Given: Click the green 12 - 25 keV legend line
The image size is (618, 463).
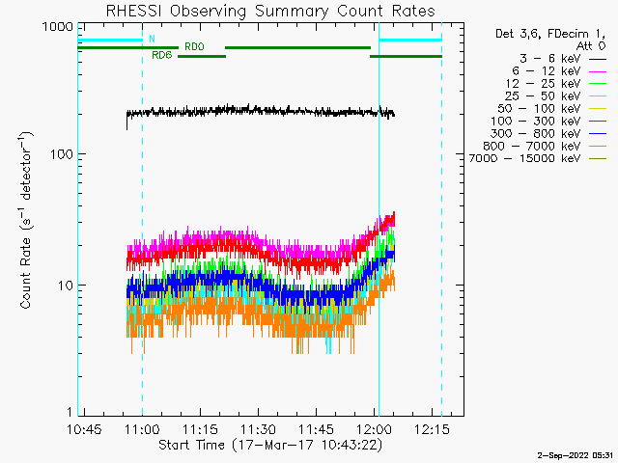Looking at the screenshot, I should (x=598, y=84).
